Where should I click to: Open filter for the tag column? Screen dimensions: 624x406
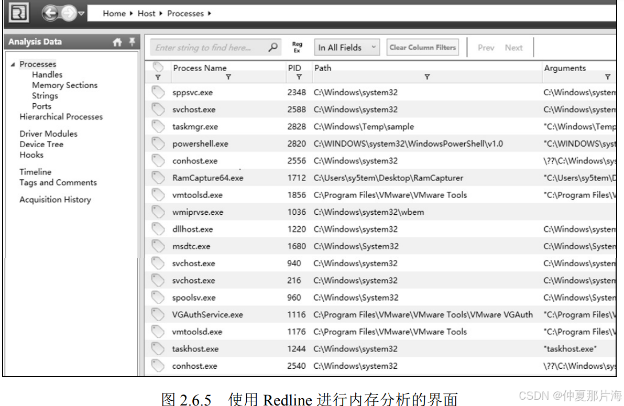coord(158,77)
